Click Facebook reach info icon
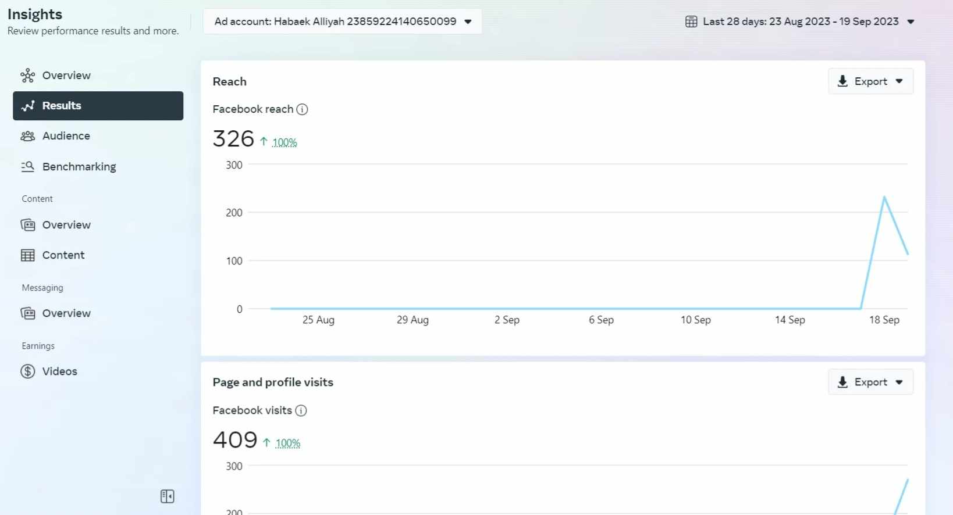 tap(302, 109)
